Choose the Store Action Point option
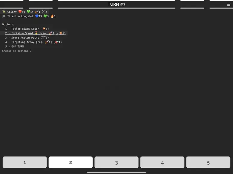Image resolution: width=233 pixels, height=174 pixels. (27, 37)
